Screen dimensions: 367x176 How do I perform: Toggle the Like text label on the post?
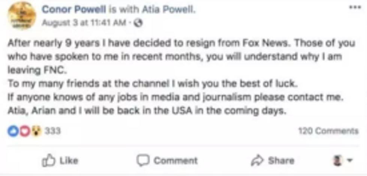[69, 161]
